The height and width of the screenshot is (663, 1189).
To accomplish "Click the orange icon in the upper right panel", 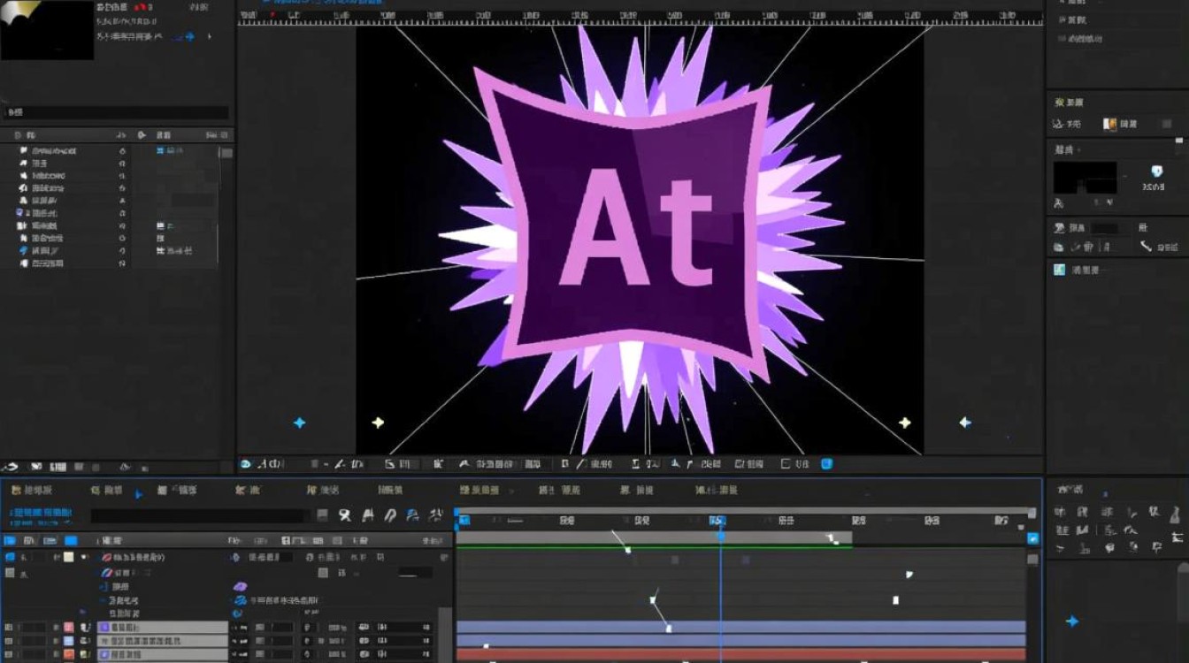I will (x=1109, y=125).
